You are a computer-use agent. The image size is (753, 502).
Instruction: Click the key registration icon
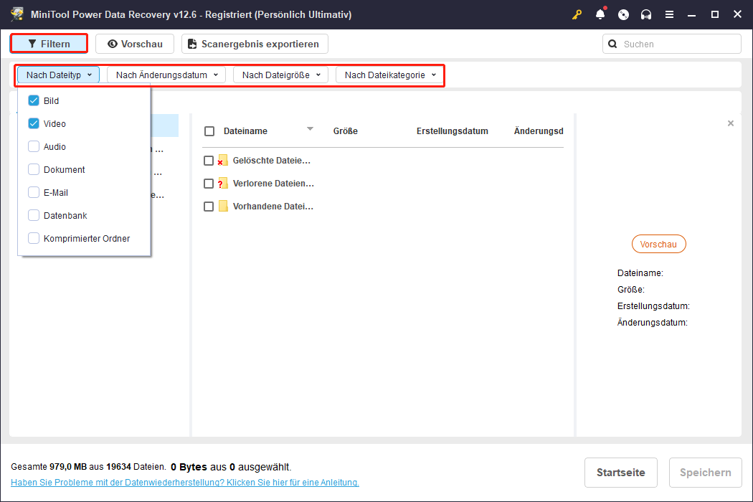pyautogui.click(x=577, y=14)
